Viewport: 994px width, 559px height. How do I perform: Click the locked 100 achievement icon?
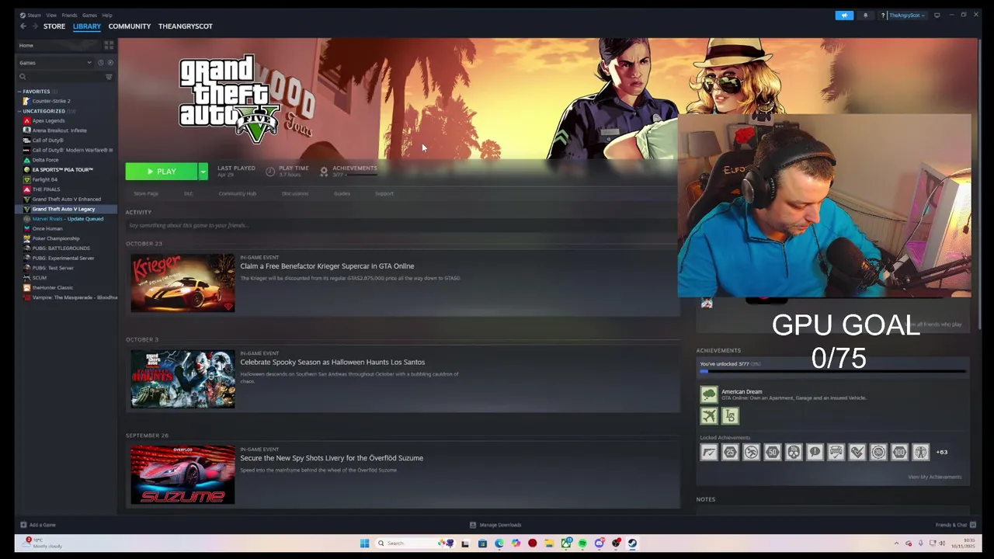[899, 452]
